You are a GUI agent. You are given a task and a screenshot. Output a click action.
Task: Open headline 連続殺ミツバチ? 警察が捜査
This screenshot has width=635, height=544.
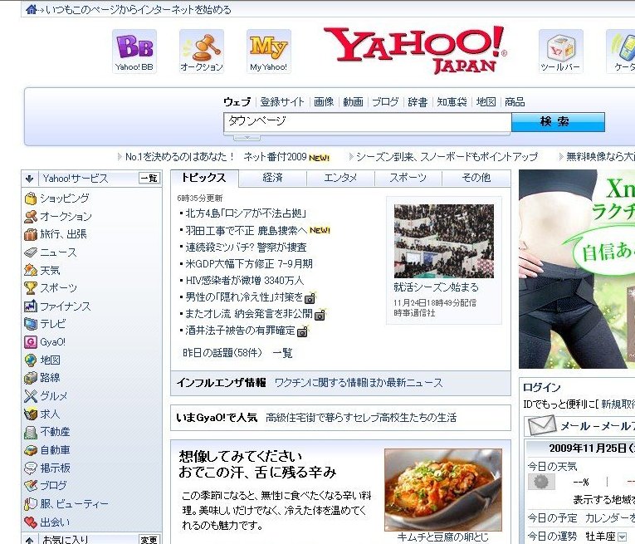pos(246,247)
